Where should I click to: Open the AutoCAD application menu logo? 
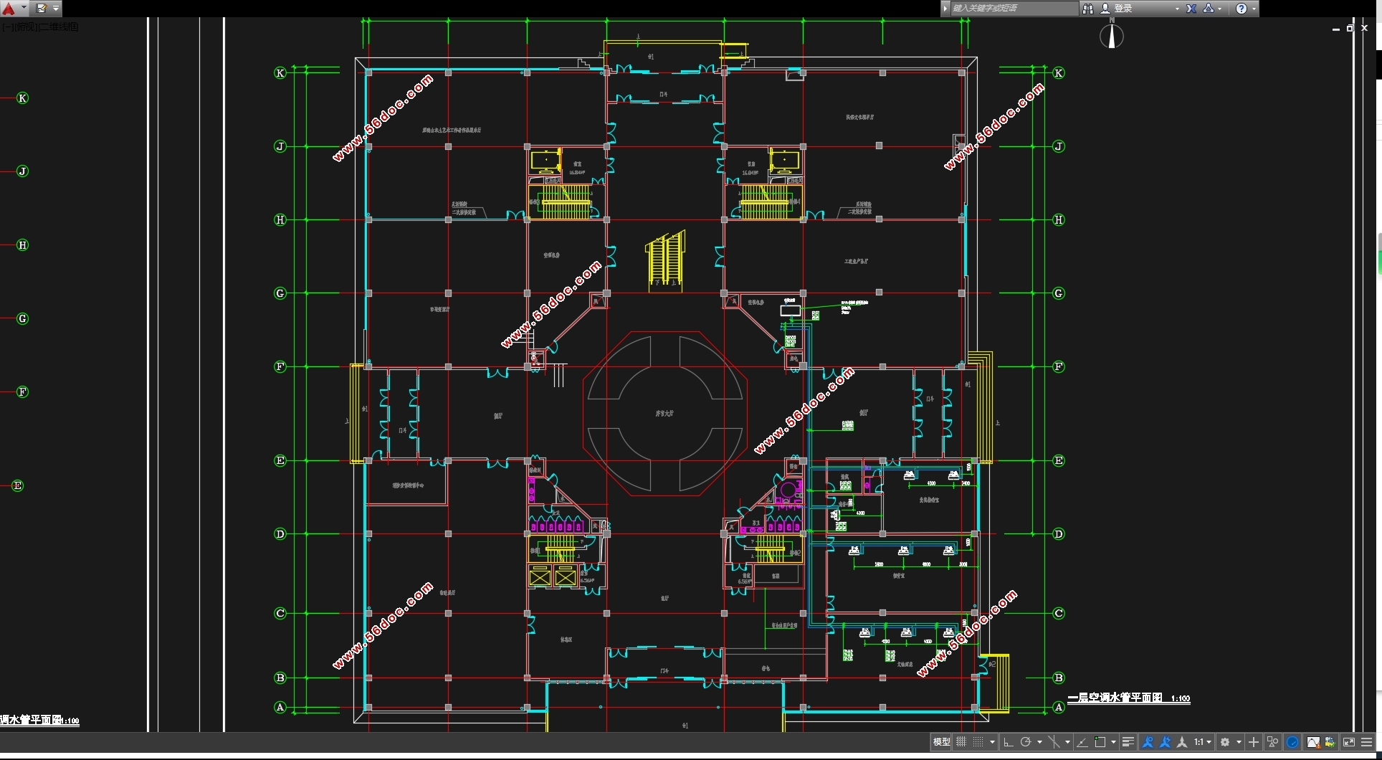click(x=9, y=9)
